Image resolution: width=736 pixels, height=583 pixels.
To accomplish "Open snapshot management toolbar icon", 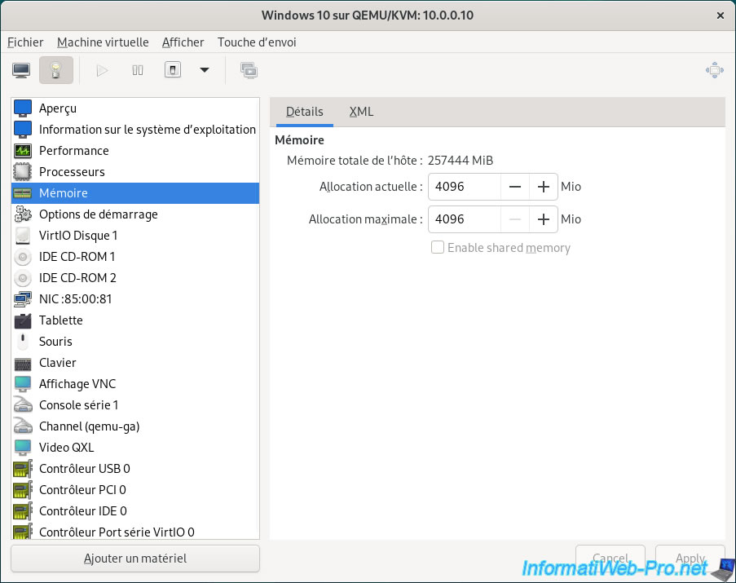I will [249, 70].
